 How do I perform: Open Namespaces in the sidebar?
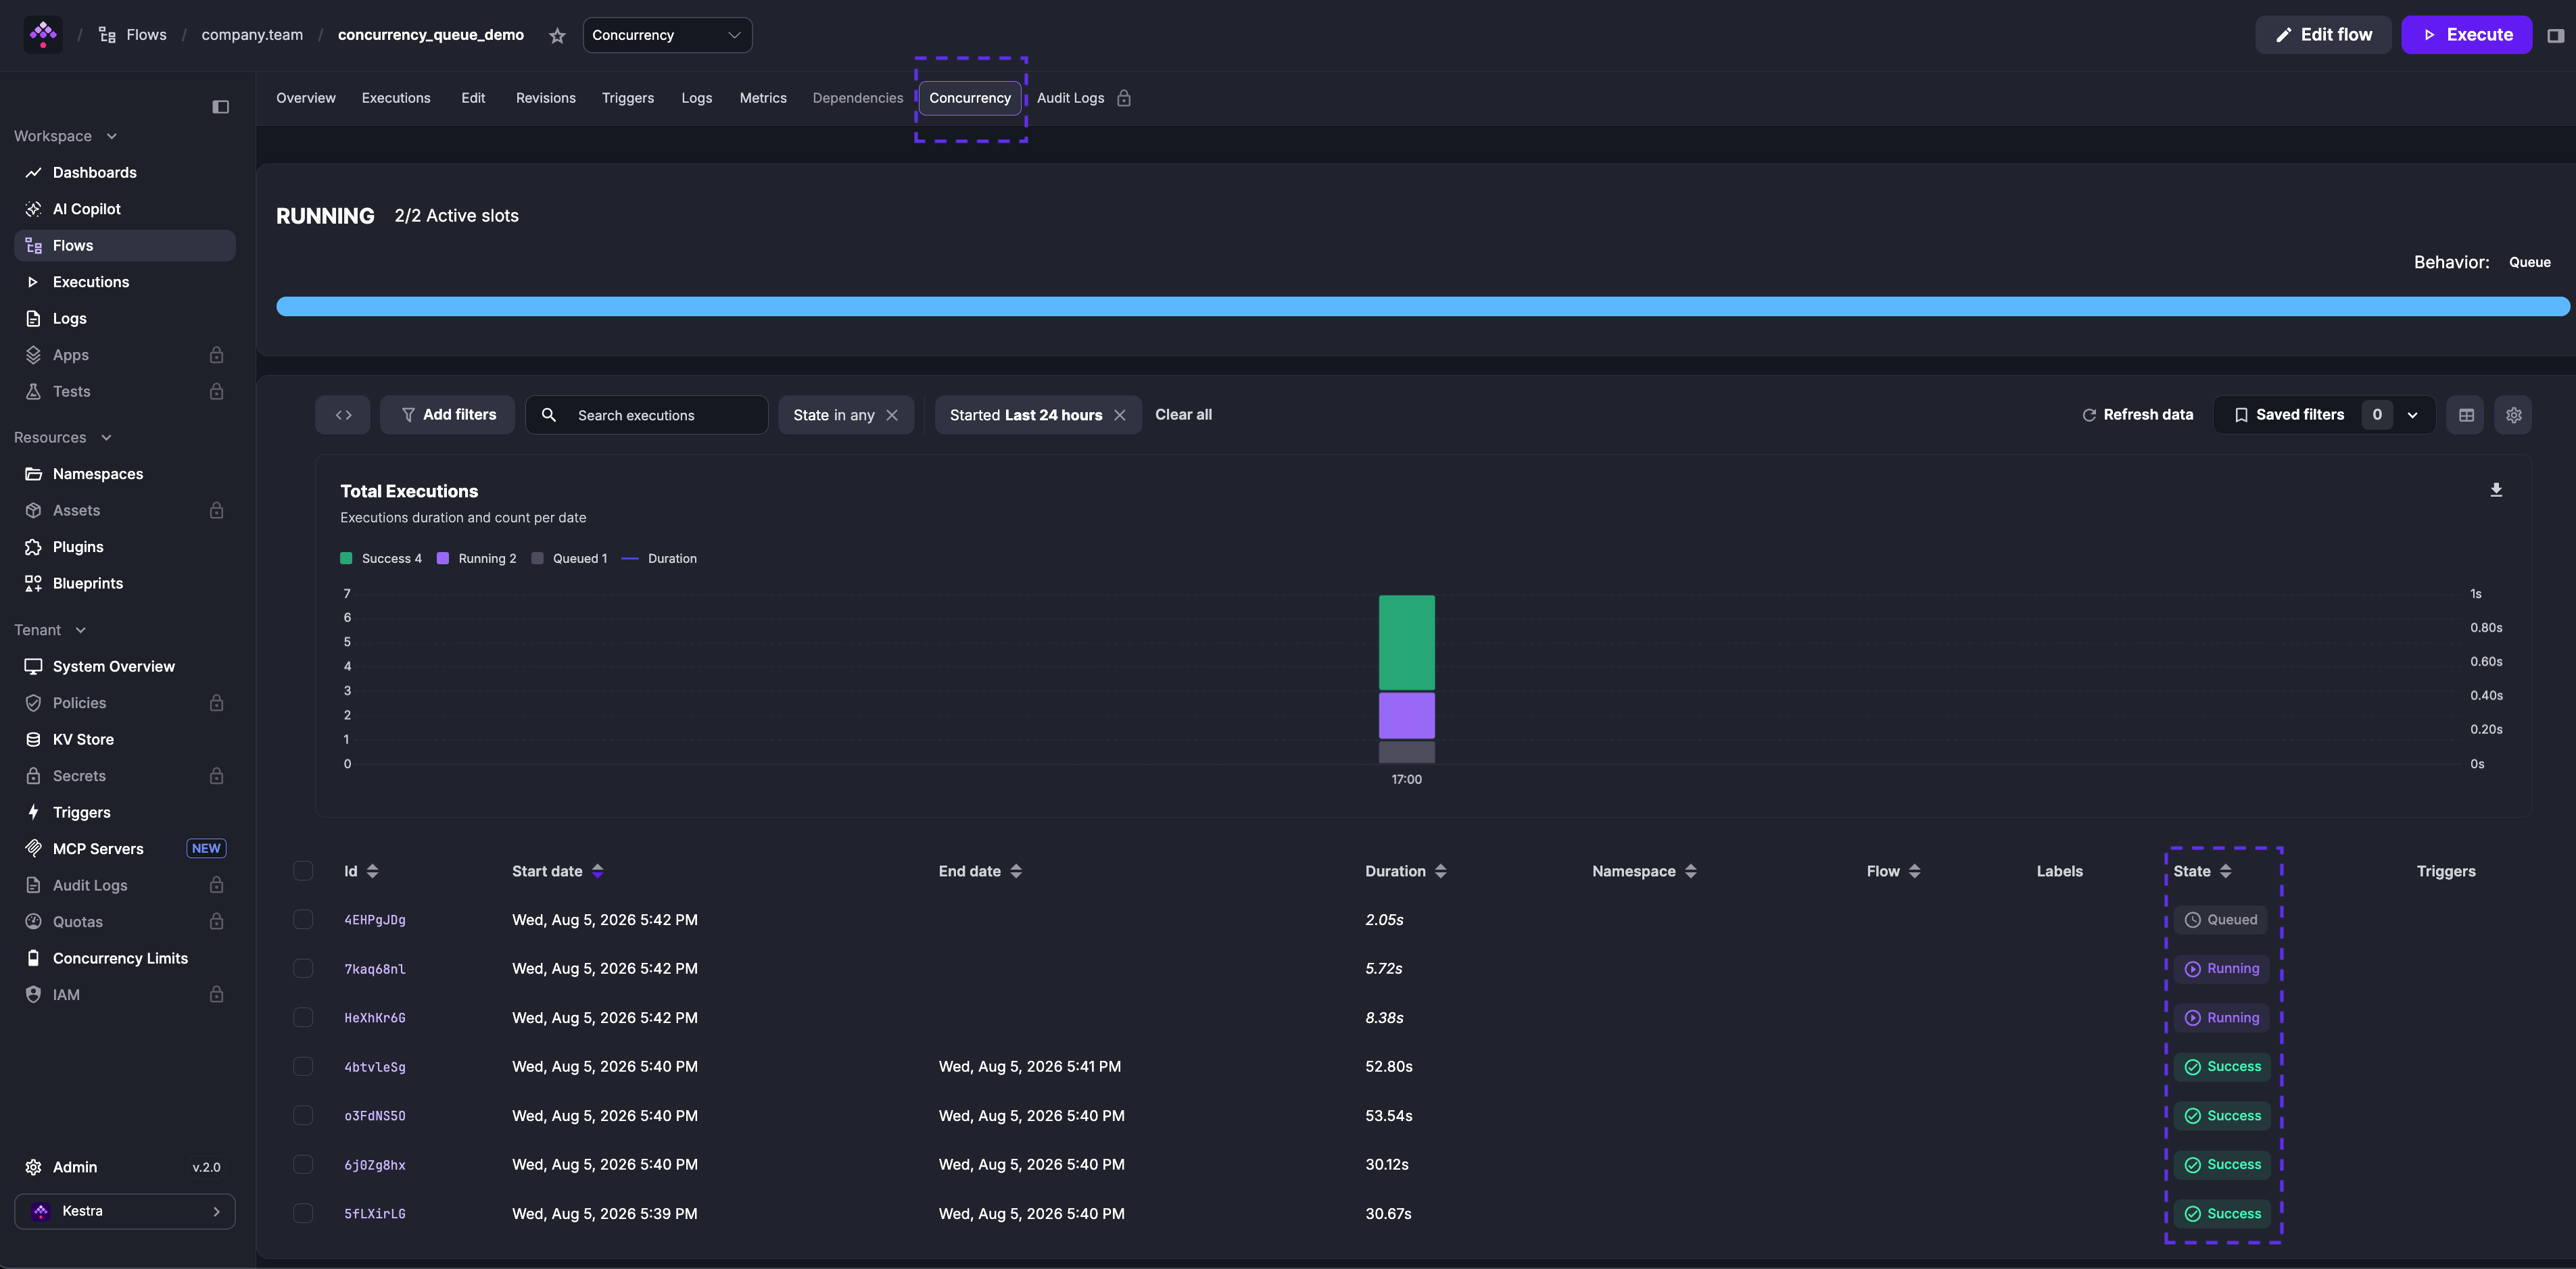point(125,474)
